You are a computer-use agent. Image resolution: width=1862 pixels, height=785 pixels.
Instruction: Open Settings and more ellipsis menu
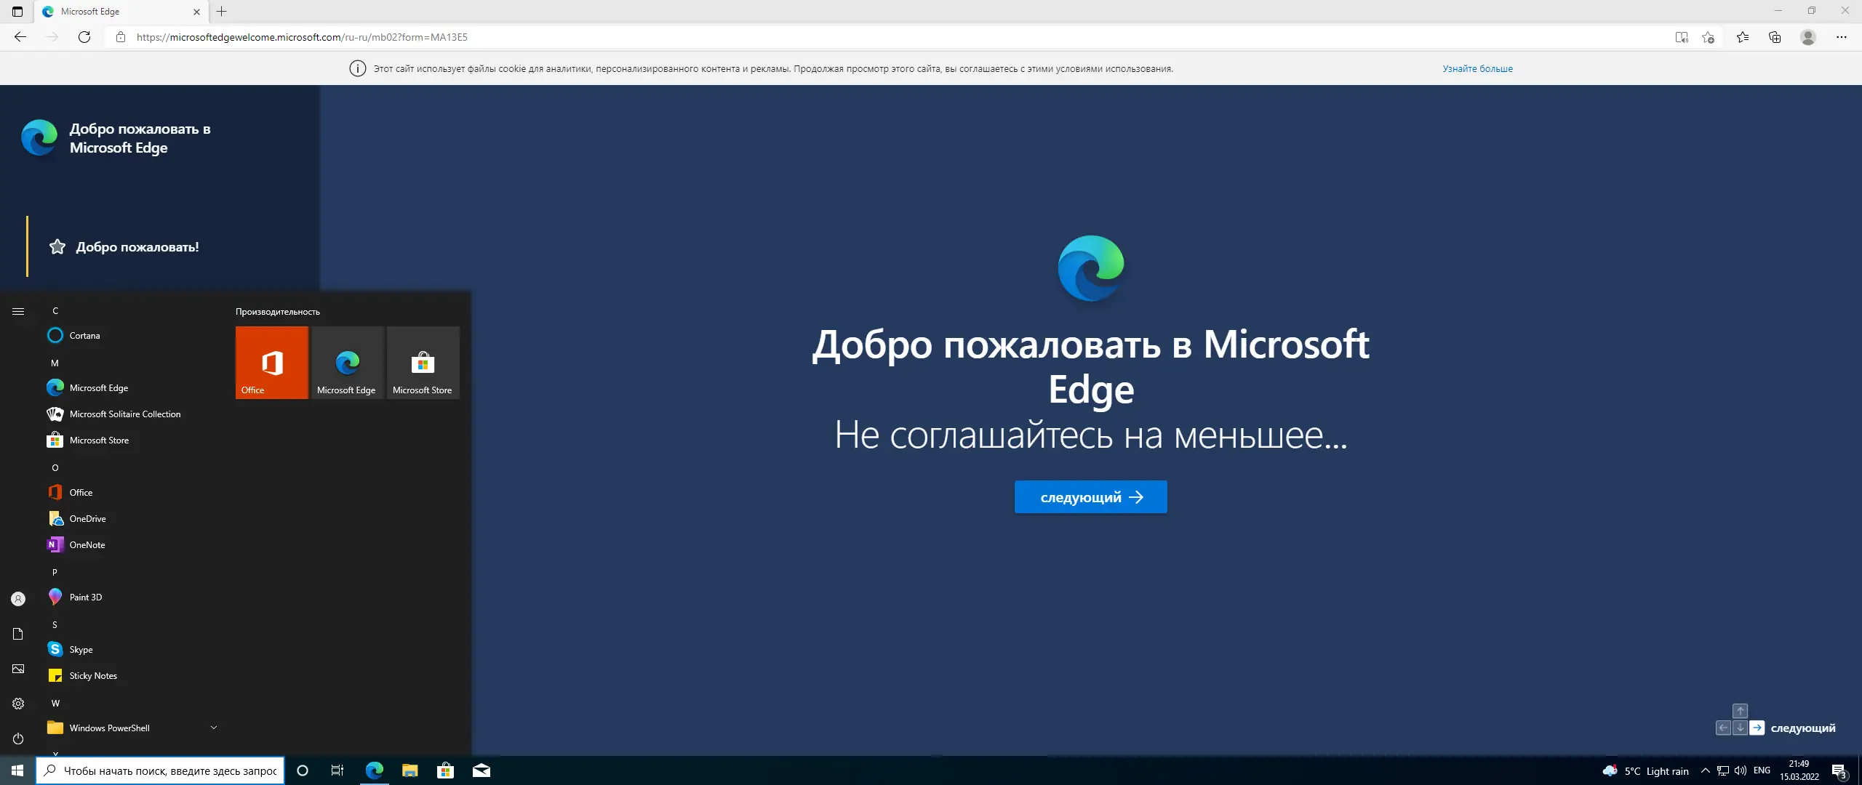pos(1841,37)
